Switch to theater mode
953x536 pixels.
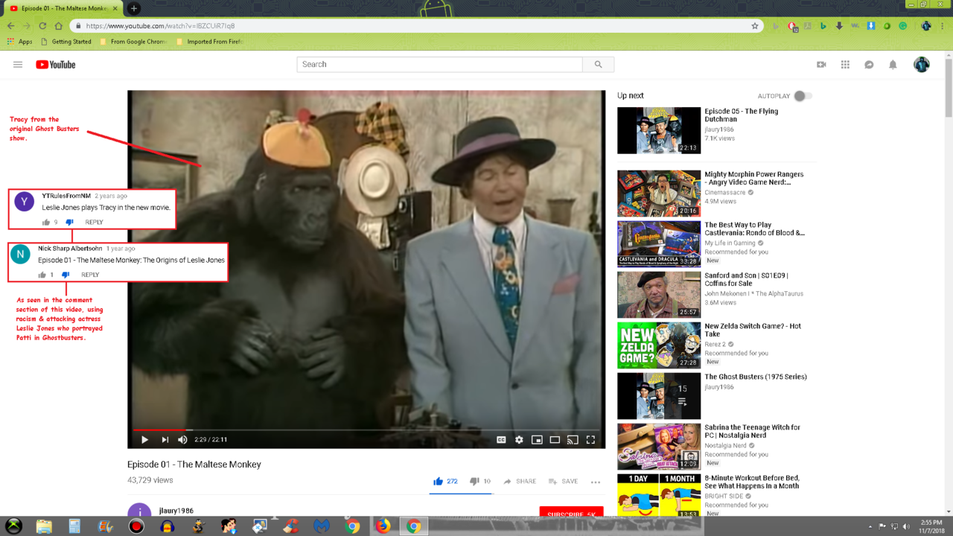pyautogui.click(x=555, y=439)
